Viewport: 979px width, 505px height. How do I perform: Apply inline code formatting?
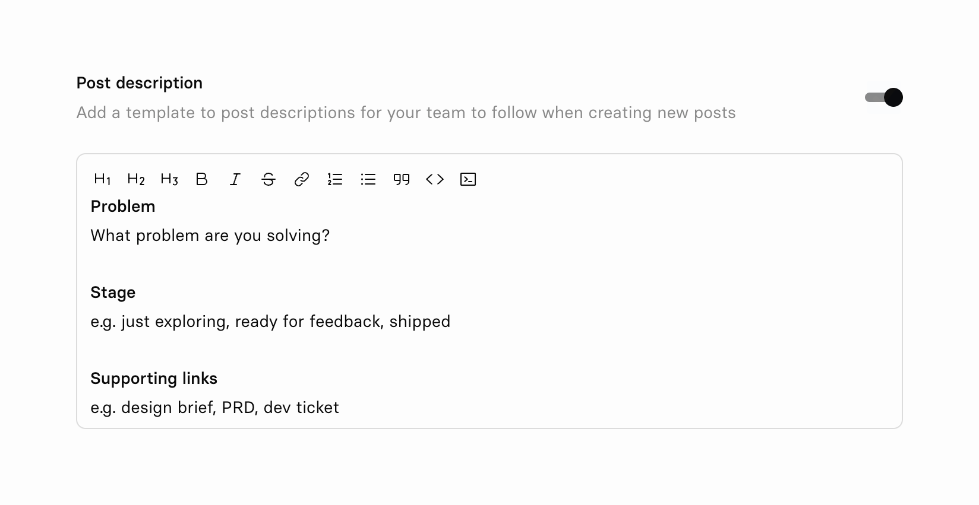click(x=435, y=179)
